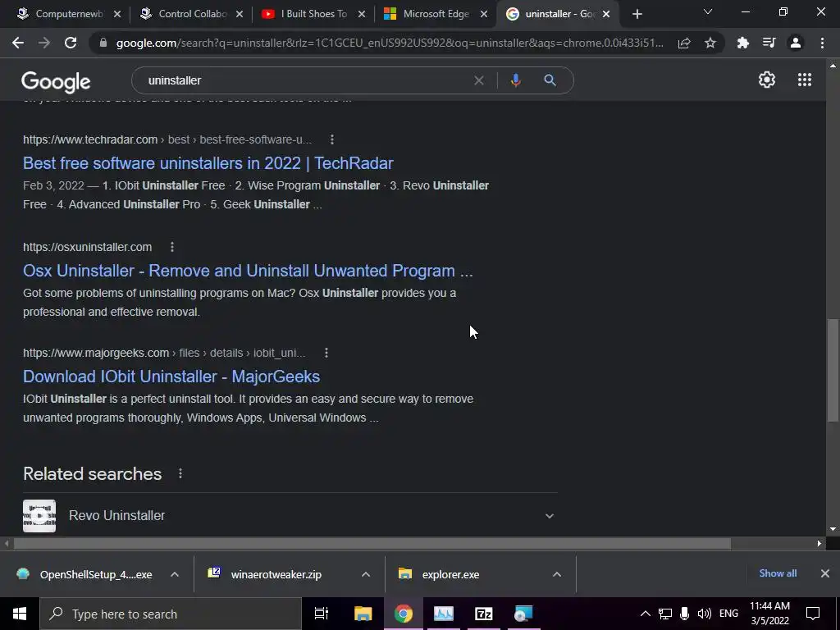840x630 pixels.
Task: Submit search with magnifier icon
Action: click(x=550, y=80)
